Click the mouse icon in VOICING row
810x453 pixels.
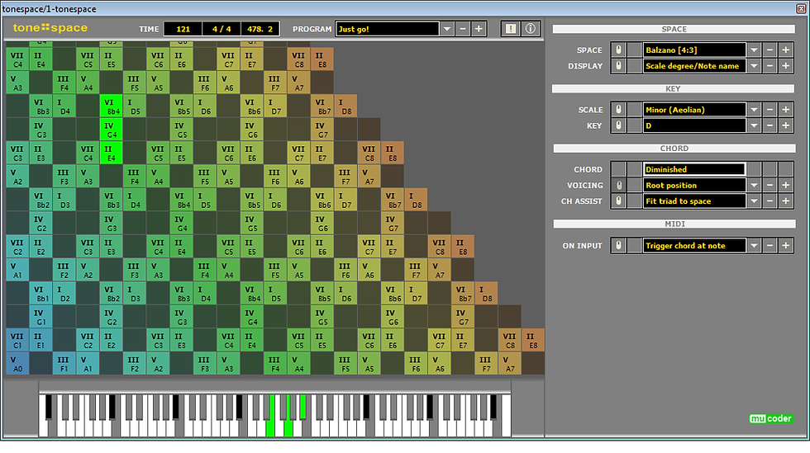[x=618, y=185]
